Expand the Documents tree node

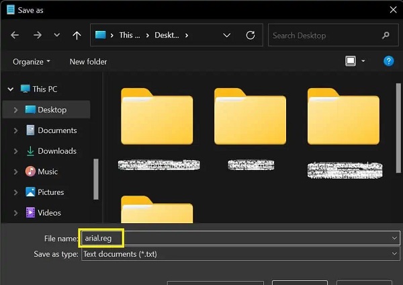point(15,130)
